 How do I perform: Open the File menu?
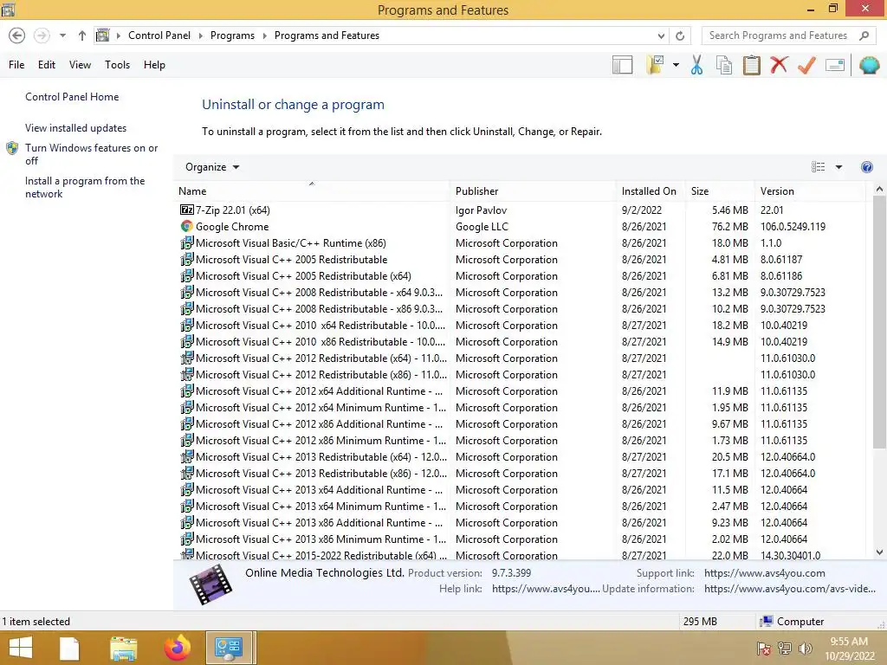click(16, 65)
